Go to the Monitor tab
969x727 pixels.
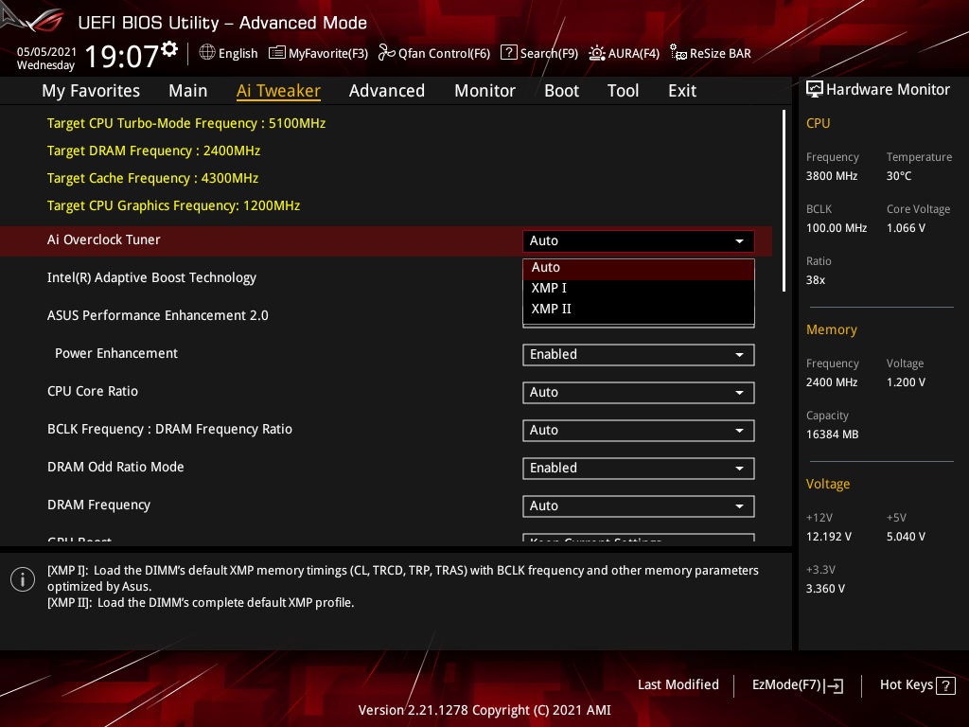click(484, 91)
